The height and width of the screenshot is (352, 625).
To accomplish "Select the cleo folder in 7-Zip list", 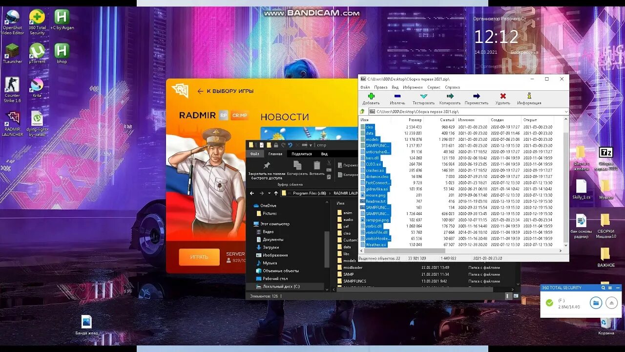I will click(370, 127).
